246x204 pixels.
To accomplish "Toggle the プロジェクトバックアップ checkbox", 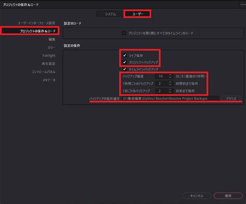I will tap(125, 62).
